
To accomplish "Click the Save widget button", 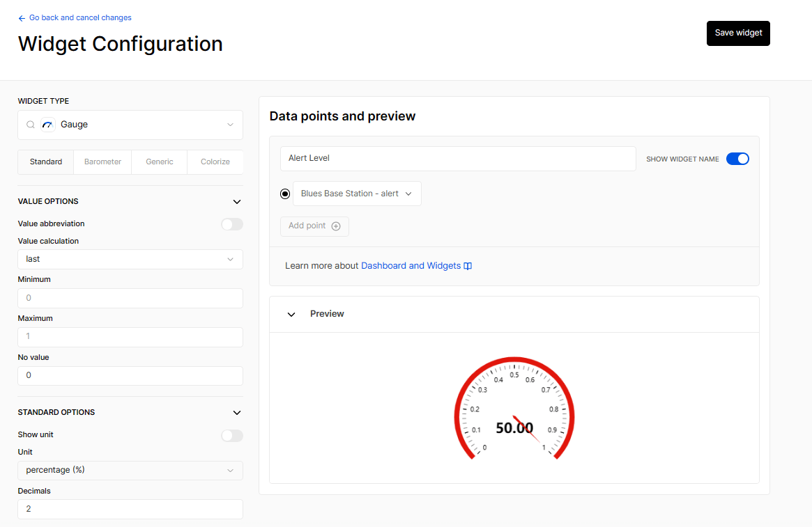I will pyautogui.click(x=738, y=33).
